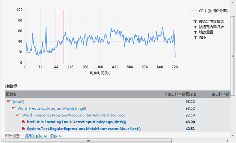Click the 非独占样本数百分比 column header

[180, 94]
